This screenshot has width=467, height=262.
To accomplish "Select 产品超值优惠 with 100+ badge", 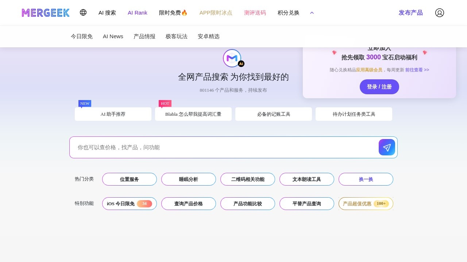I will coord(366,203).
